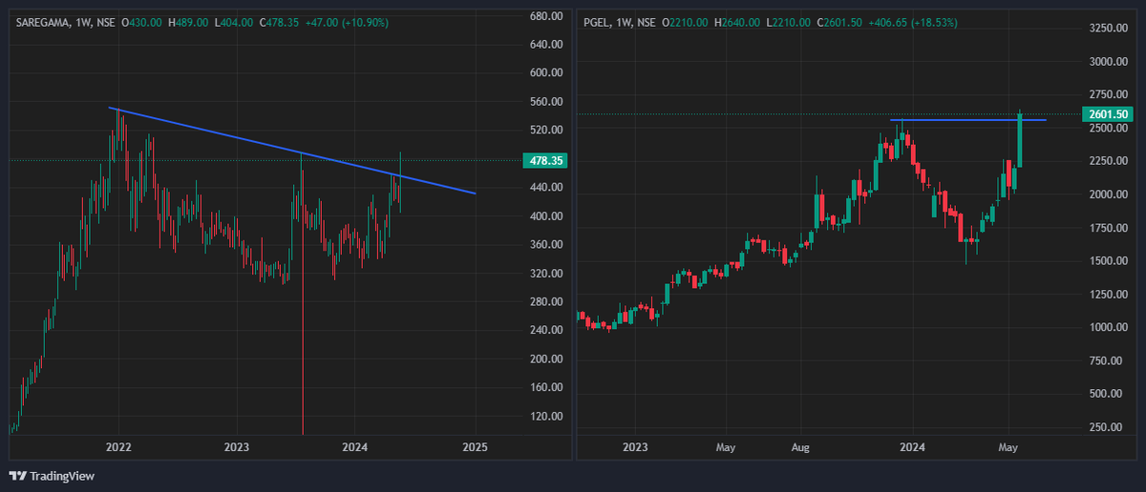Click the 3250.00 price axis label
Image resolution: width=1146 pixels, height=492 pixels.
pos(1110,30)
